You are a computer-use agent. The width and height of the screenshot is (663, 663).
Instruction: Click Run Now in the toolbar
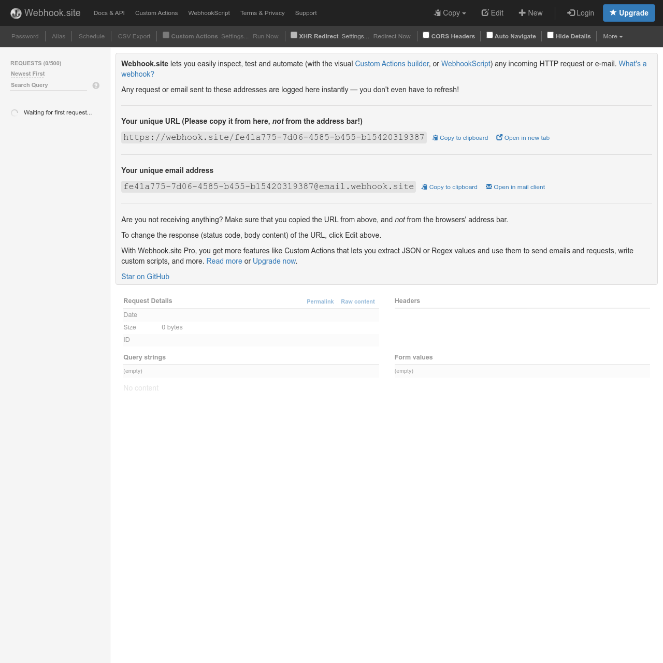266,36
